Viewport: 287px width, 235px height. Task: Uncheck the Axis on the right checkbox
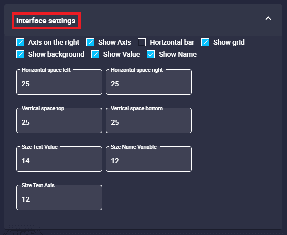coord(20,42)
